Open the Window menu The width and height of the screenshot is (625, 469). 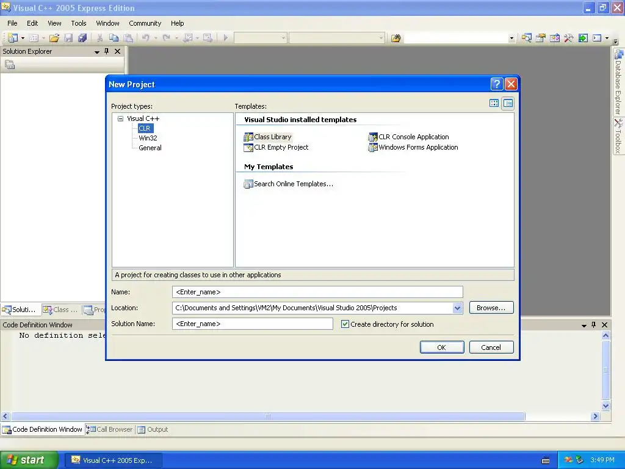107,23
